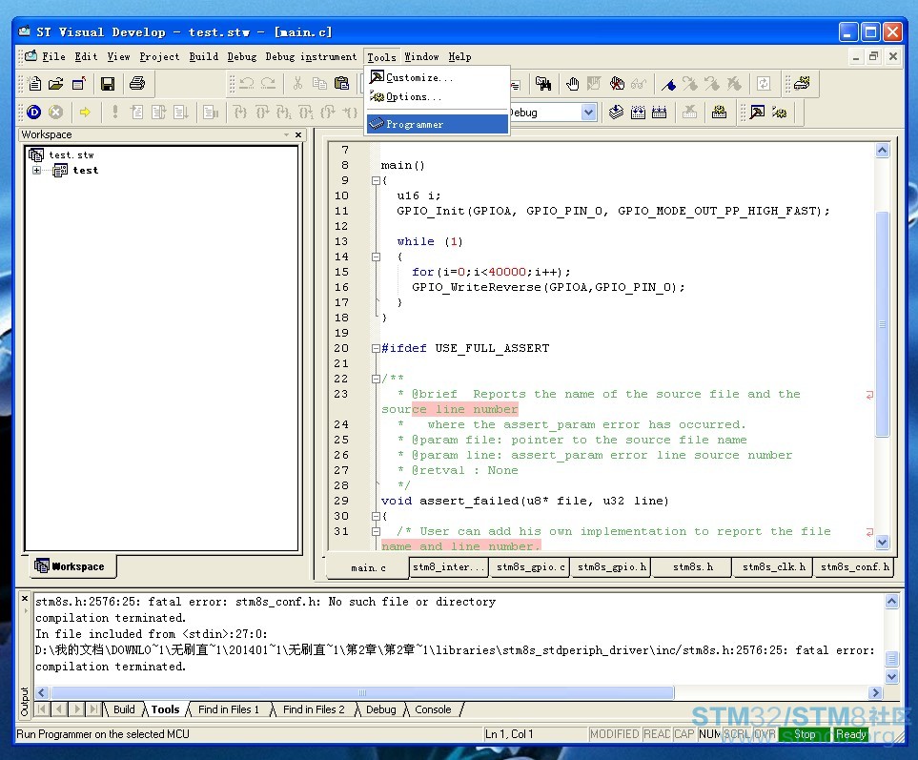918x760 pixels.
Task: Collapse comment fold at line 22
Action: click(x=376, y=379)
